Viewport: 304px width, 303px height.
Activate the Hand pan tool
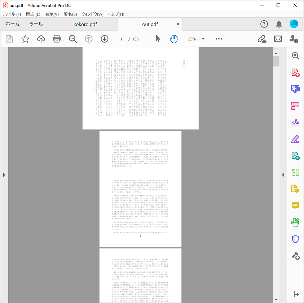pos(174,39)
